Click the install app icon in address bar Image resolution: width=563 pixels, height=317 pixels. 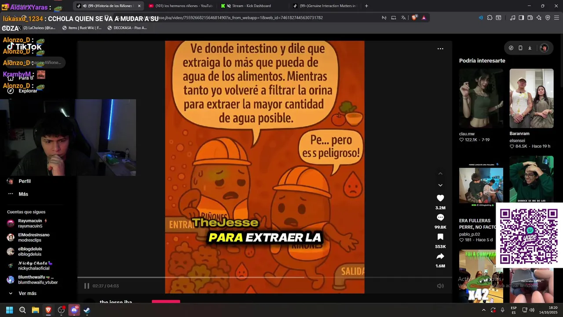pos(394,18)
